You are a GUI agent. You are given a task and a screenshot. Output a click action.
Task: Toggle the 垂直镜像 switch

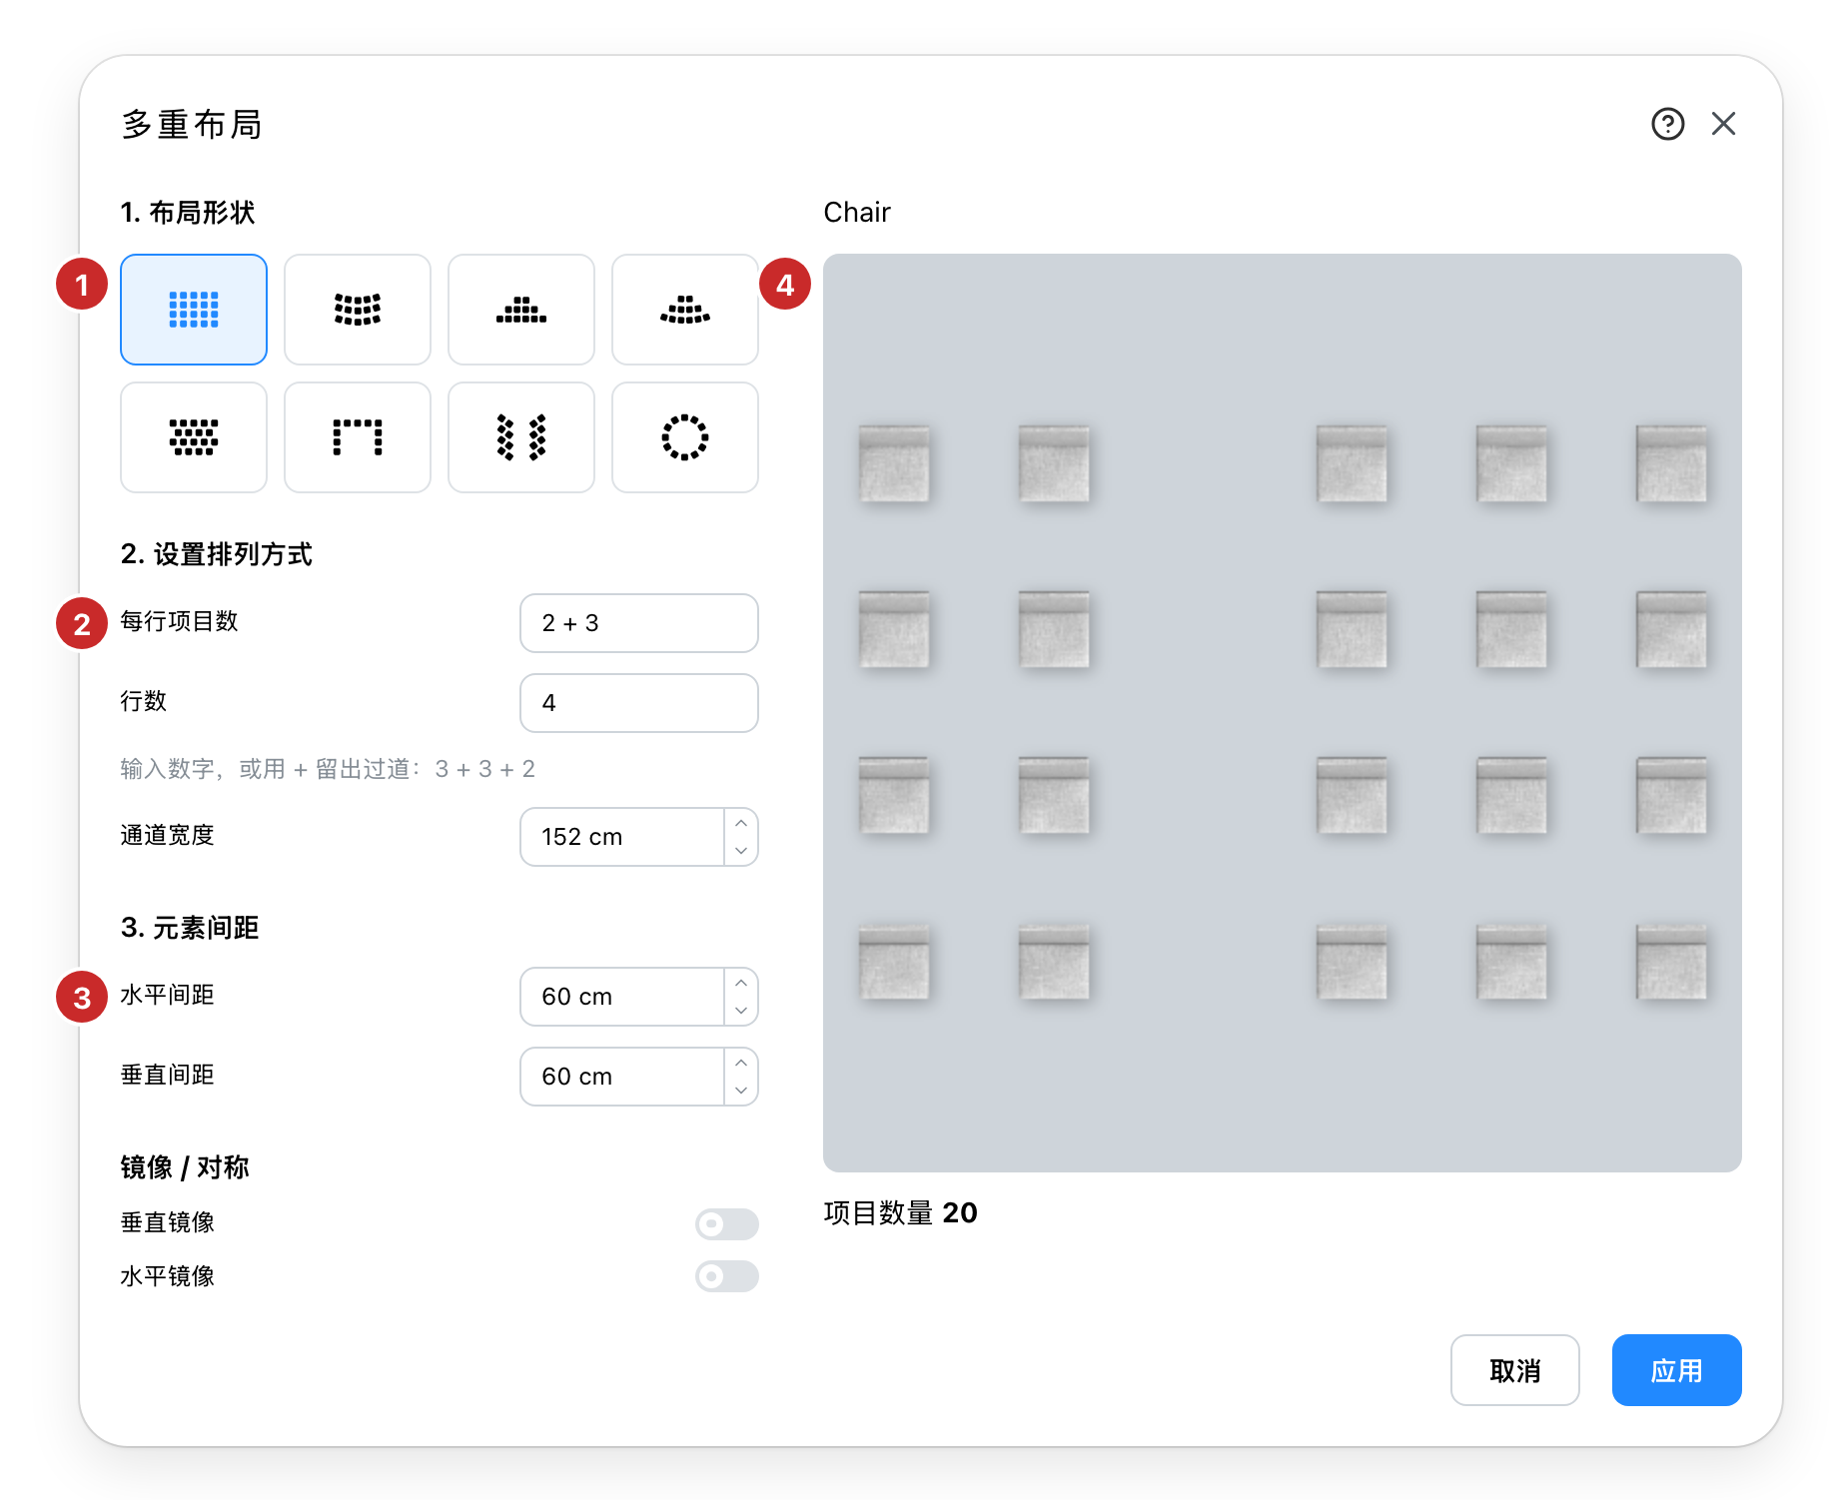tap(727, 1223)
